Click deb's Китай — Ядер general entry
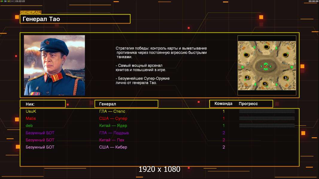 pyautogui.click(x=113, y=126)
